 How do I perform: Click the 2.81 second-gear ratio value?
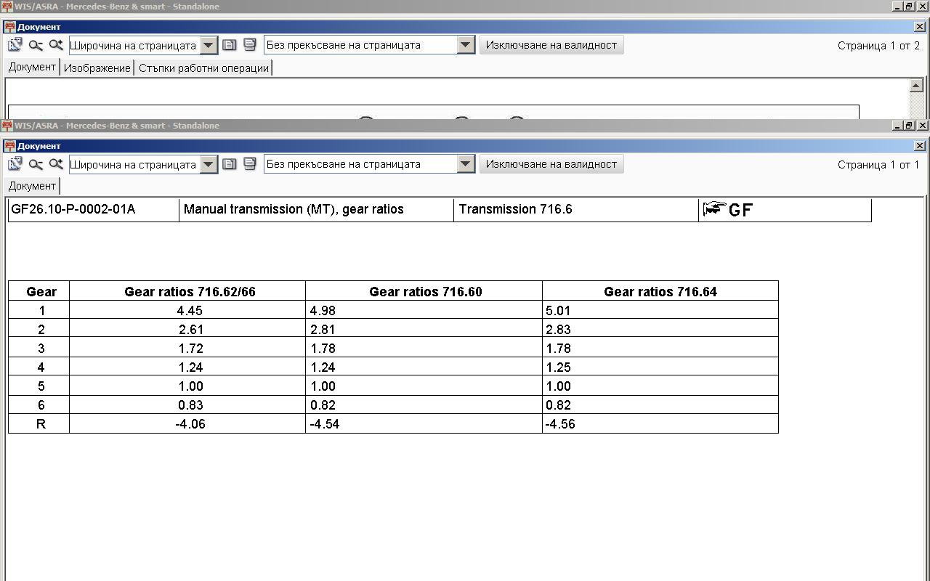[323, 330]
